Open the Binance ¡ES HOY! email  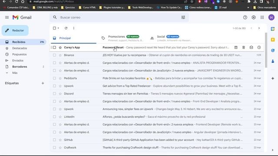tap(157, 55)
